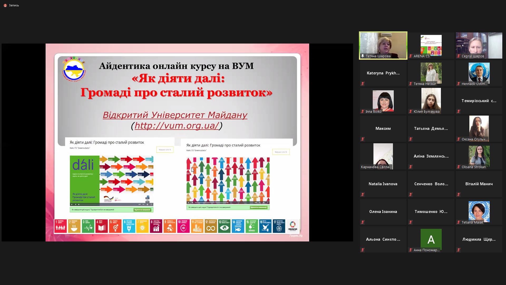The image size is (506, 285).
Task: Click green complete button under left video
Action: tap(142, 210)
